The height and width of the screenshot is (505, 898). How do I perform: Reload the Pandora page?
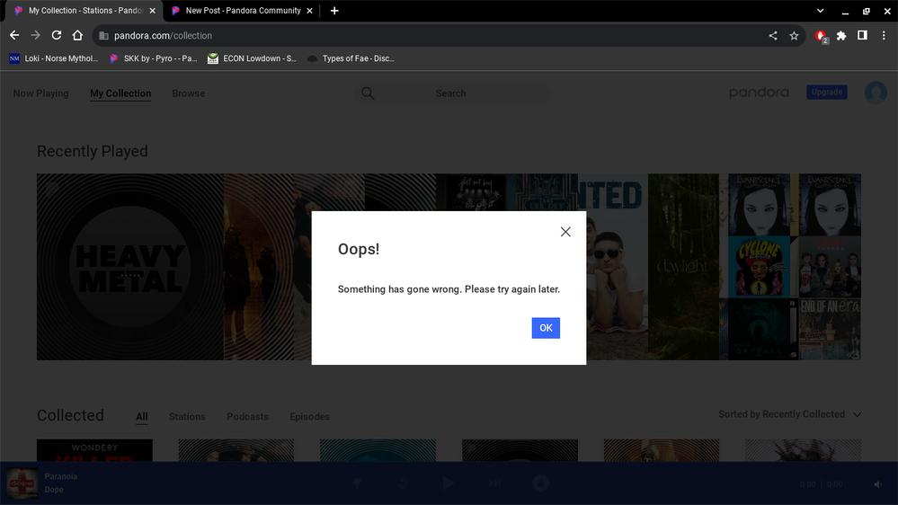57,35
